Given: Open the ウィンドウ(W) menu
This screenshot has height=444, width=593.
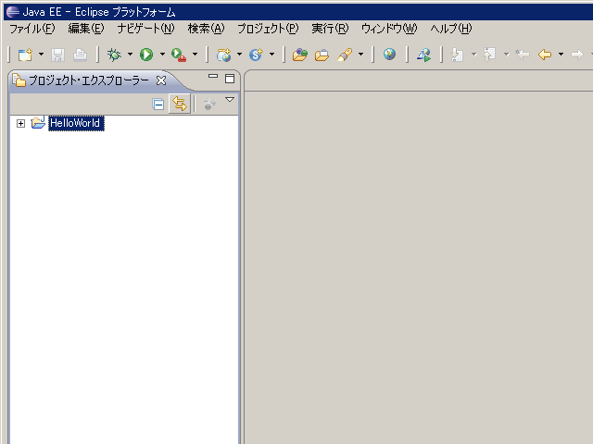Looking at the screenshot, I should pyautogui.click(x=389, y=29).
